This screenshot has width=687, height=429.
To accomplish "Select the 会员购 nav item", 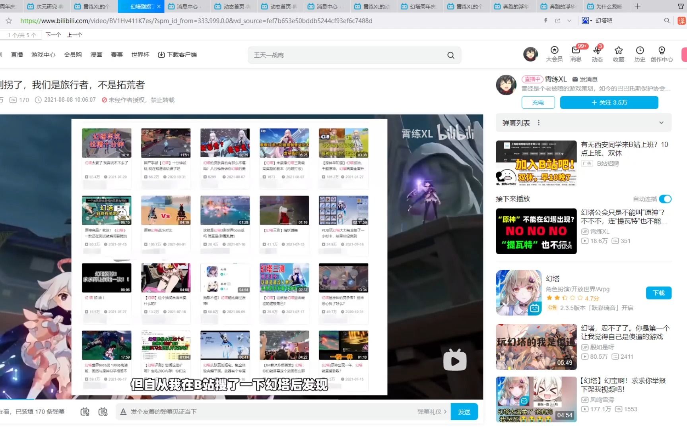I will pyautogui.click(x=73, y=55).
